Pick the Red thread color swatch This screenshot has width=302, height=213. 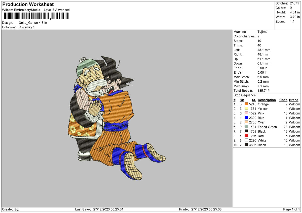click(x=246, y=136)
